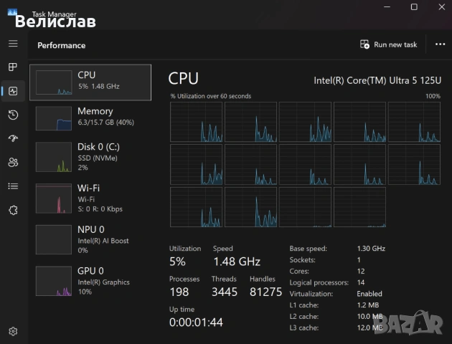Open Task Manager settings gear
452x344 pixels.
click(13, 331)
